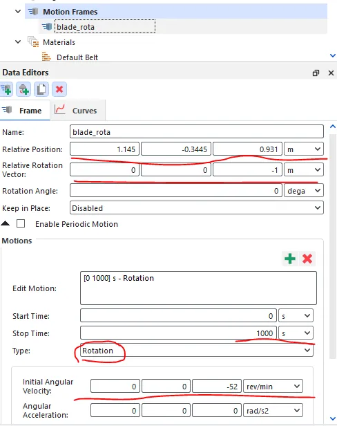Click the red delete frame icon

(x=59, y=89)
